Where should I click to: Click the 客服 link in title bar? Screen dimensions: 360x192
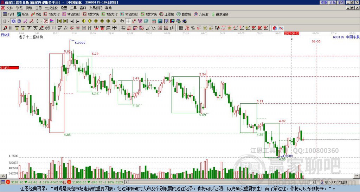[x=324, y=2]
